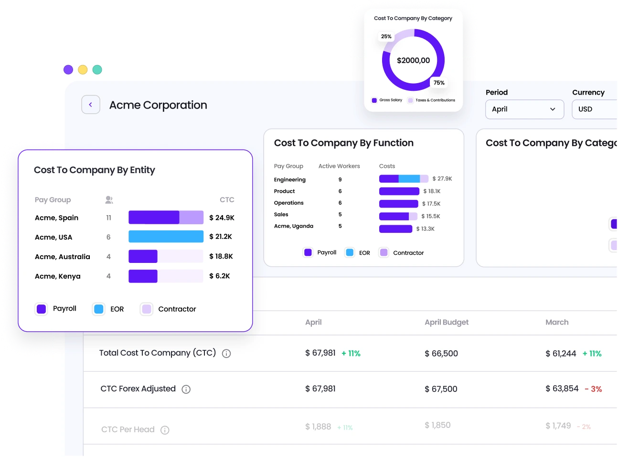The width and height of the screenshot is (618, 457).
Task: Open the Currency selector showing USD
Action: pos(594,109)
